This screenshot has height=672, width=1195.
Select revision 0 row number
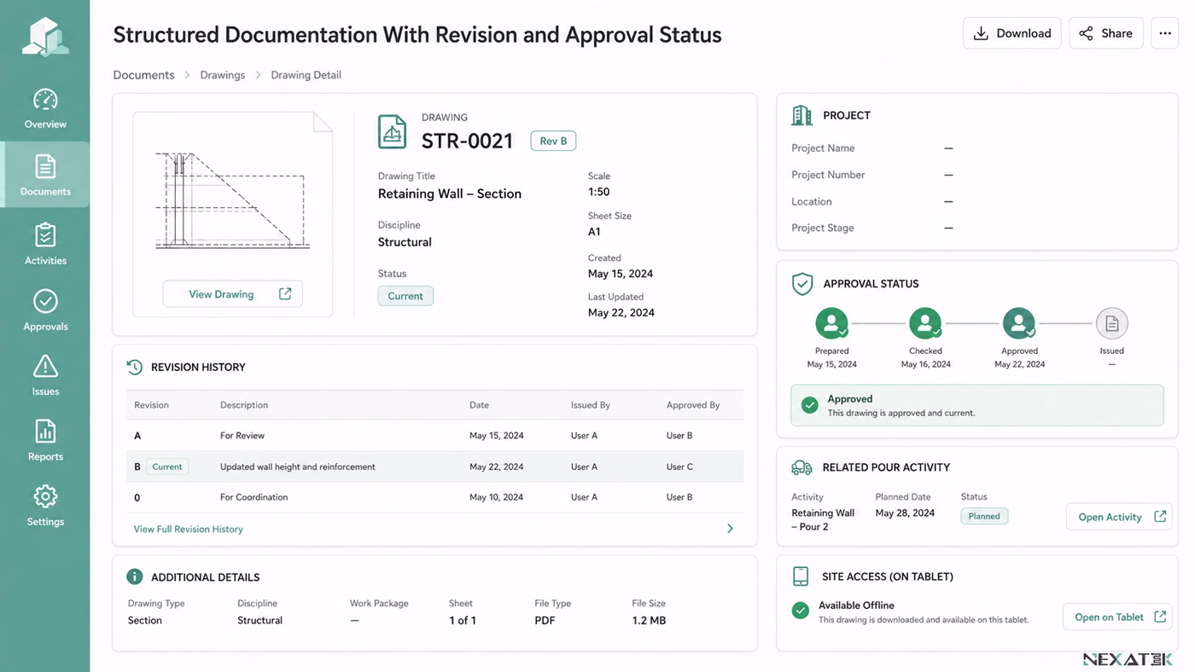(x=137, y=497)
